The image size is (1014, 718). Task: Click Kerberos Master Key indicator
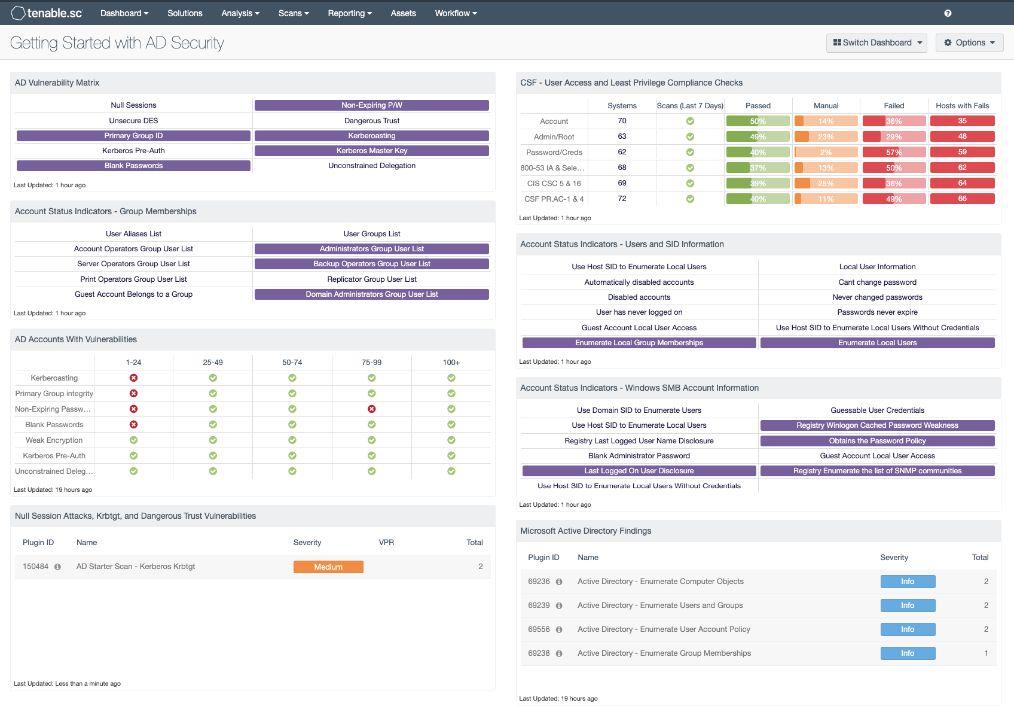pyautogui.click(x=372, y=151)
